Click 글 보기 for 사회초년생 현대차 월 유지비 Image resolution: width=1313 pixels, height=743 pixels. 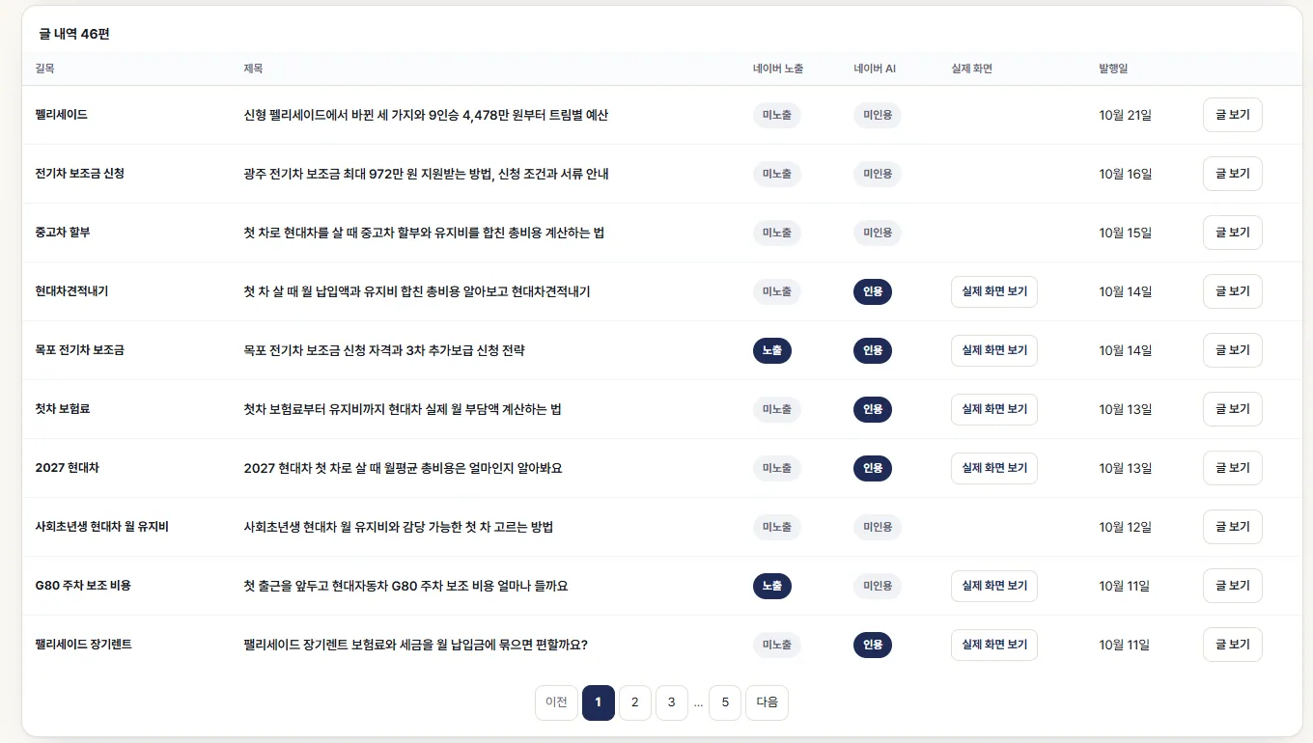tap(1232, 527)
